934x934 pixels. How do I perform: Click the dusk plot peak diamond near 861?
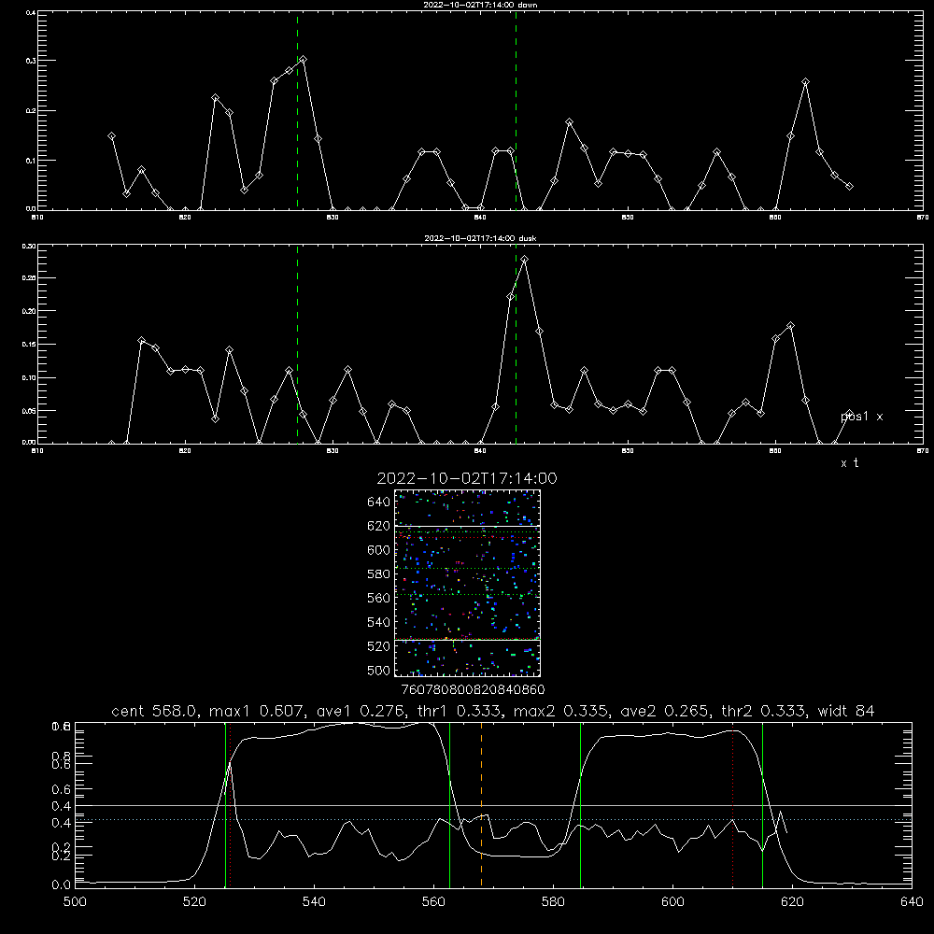pyautogui.click(x=790, y=325)
